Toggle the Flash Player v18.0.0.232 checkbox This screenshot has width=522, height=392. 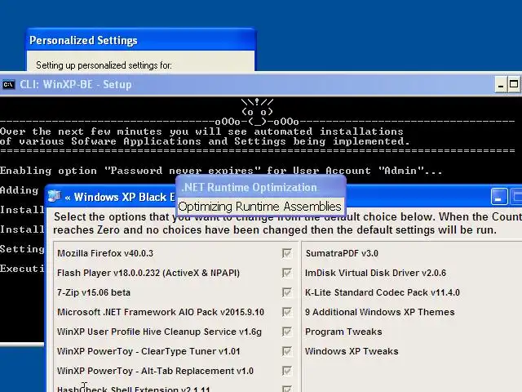click(287, 273)
